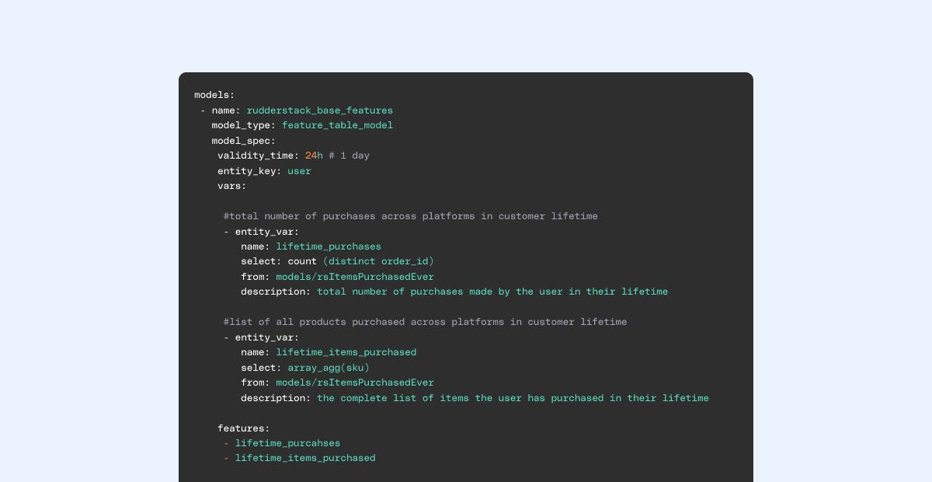Click the top-level "models:" key
932x482 pixels.
(x=214, y=95)
